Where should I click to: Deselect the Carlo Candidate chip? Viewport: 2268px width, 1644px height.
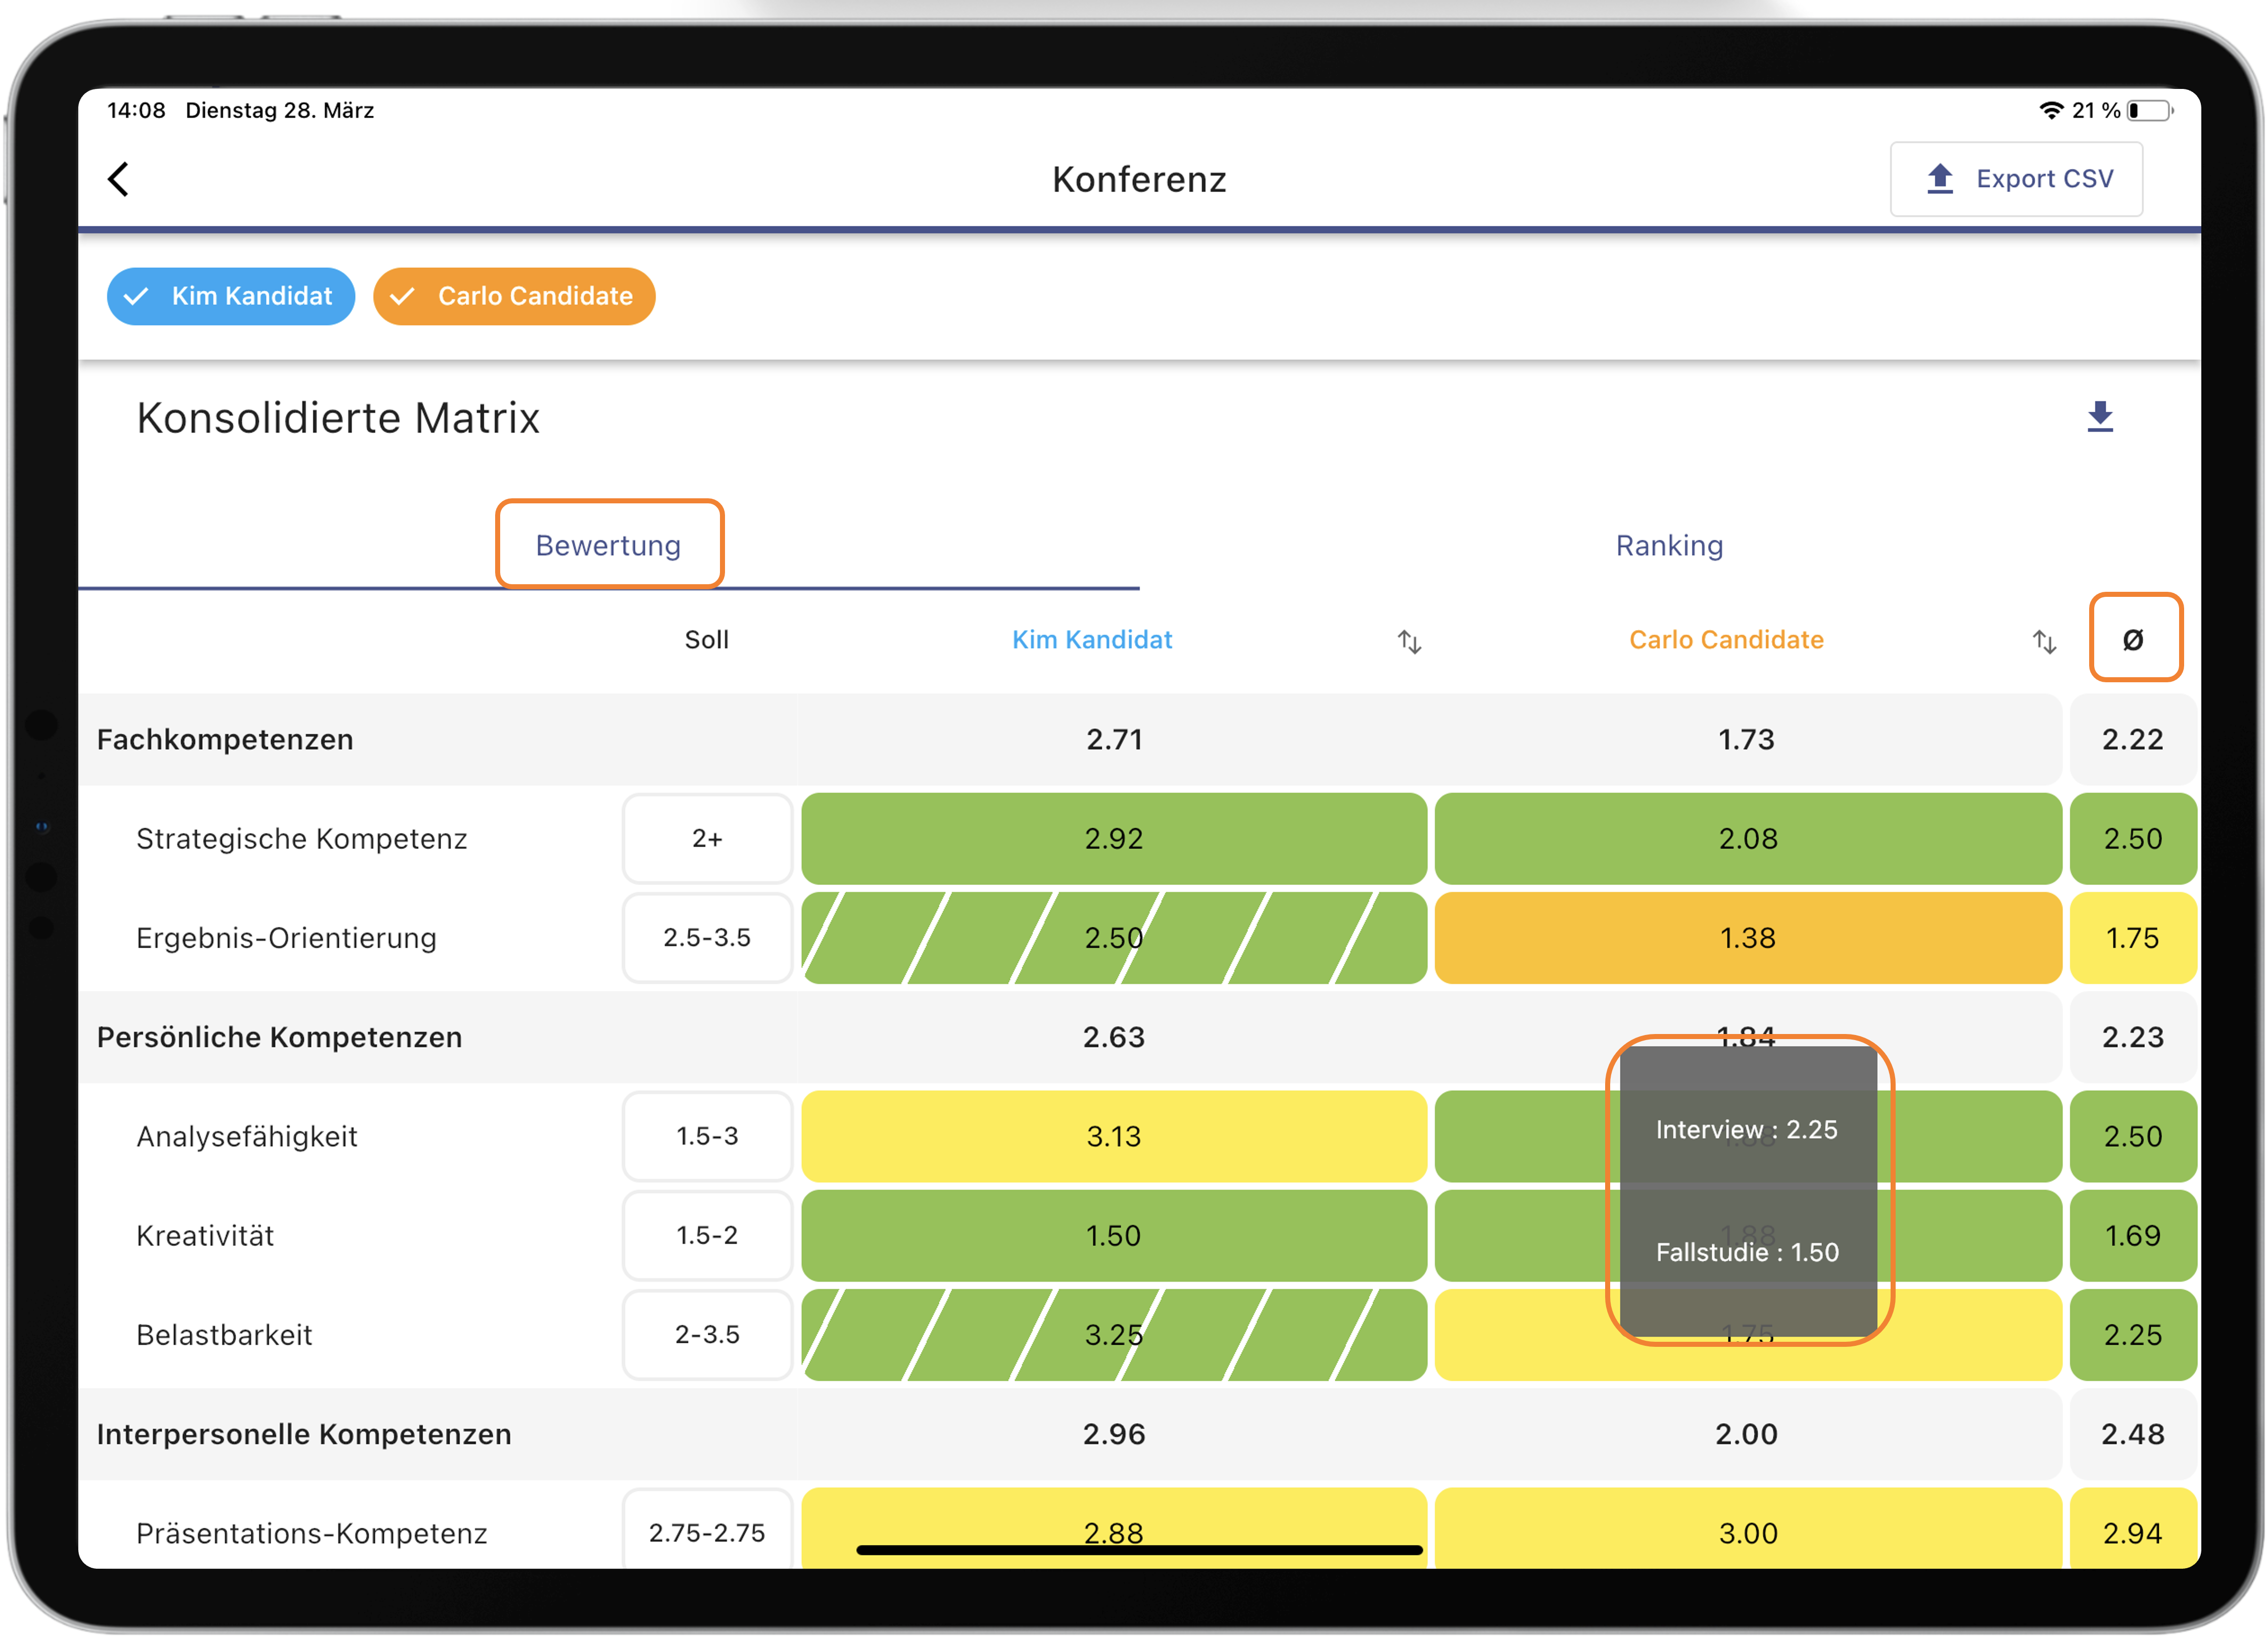pyautogui.click(x=514, y=296)
